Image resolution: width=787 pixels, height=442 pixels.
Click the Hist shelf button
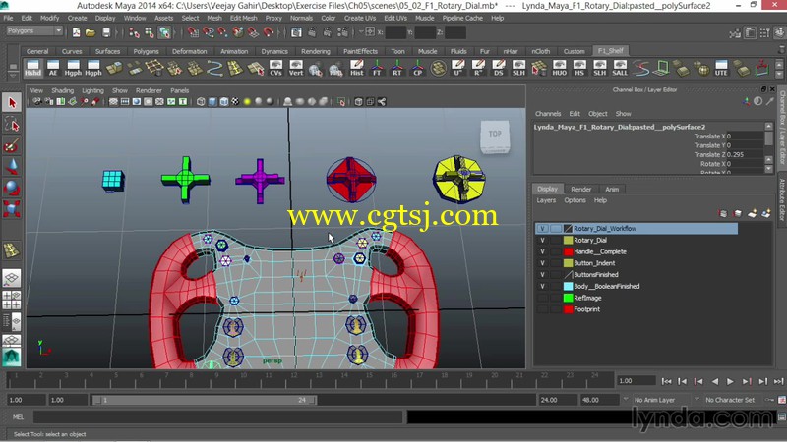coord(356,68)
